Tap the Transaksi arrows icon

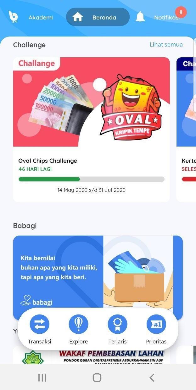click(x=39, y=324)
